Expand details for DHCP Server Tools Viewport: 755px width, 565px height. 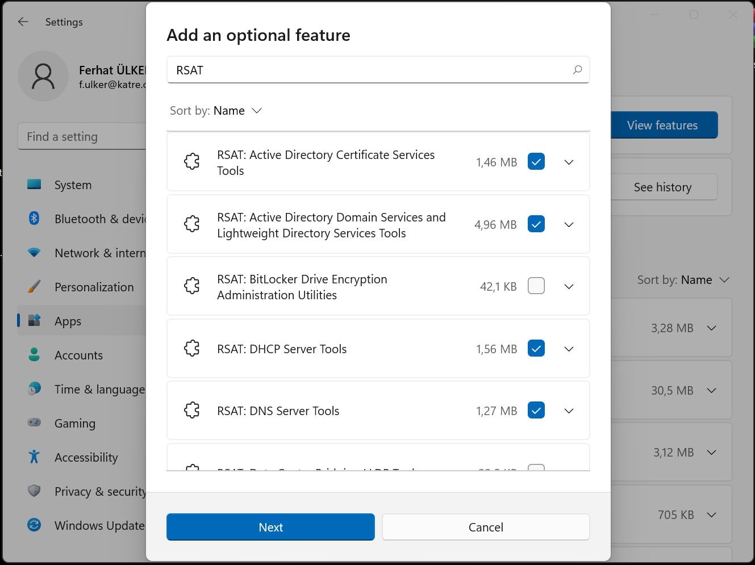click(x=569, y=349)
